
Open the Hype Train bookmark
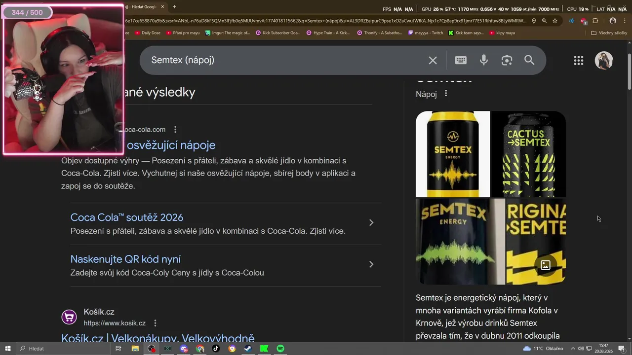point(328,33)
